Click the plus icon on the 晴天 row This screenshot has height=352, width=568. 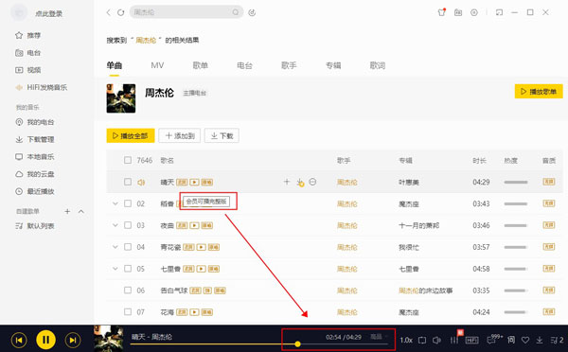[287, 182]
